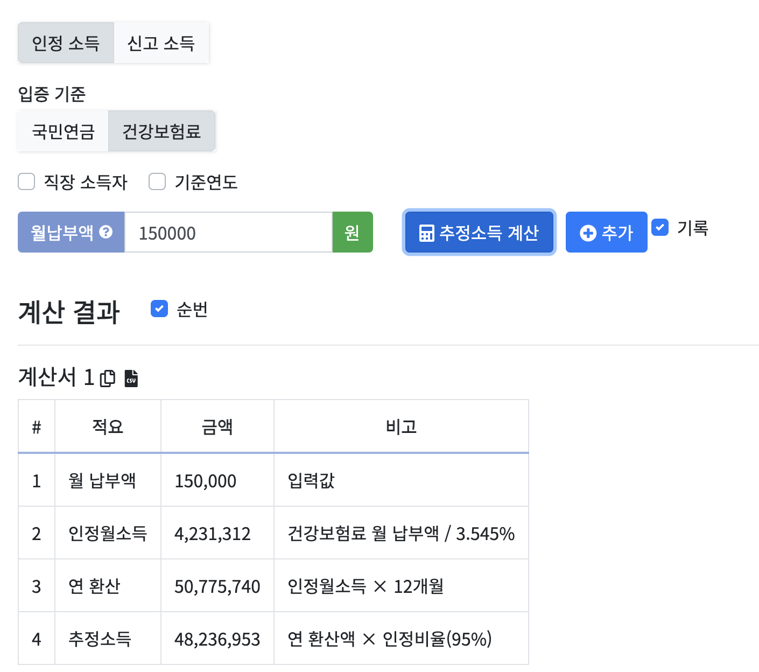
Task: Click the 추정소득 계산 button
Action: 479,232
